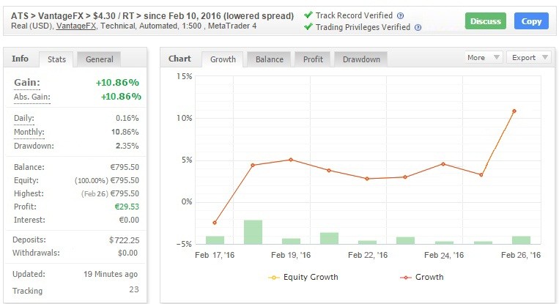Click the Feb 26 growth peak data point
Viewport: 559px width, 304px height.
514,111
